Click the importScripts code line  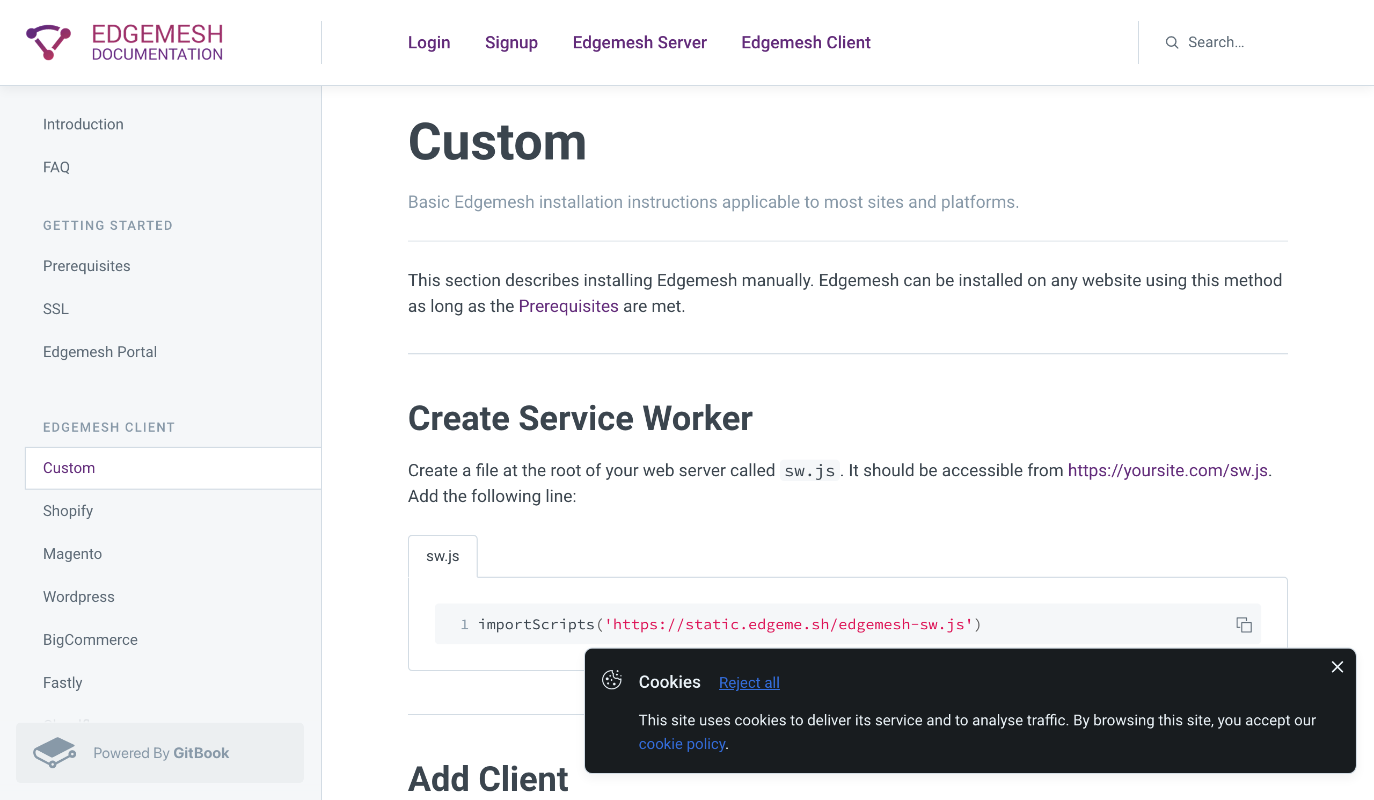tap(729, 624)
